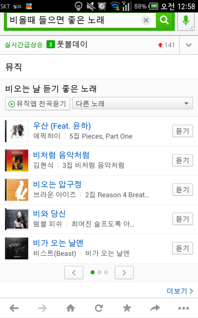Tap the green search magnifier icon

click(x=164, y=20)
